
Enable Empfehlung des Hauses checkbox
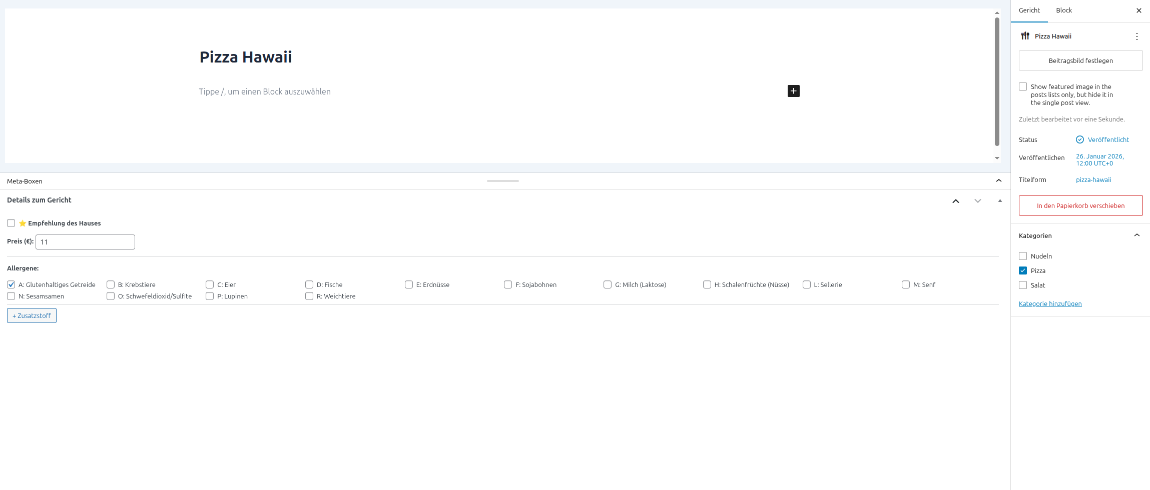[x=11, y=223]
